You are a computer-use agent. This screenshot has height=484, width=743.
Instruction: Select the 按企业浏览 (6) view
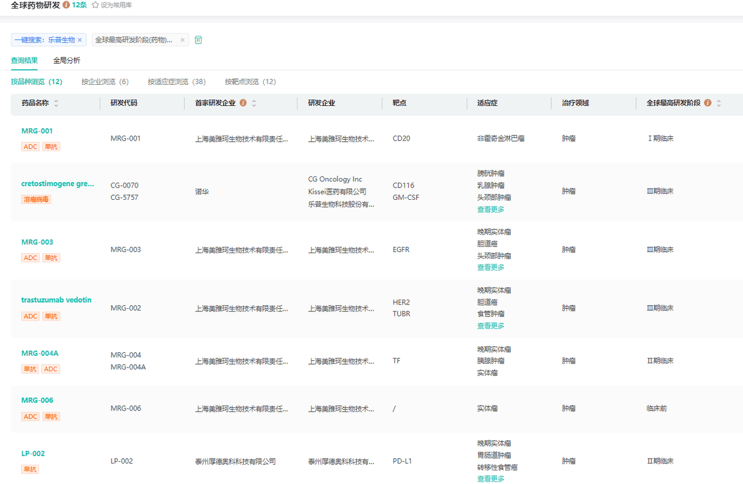pyautogui.click(x=105, y=82)
